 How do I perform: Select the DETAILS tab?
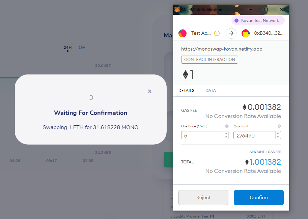(x=186, y=91)
